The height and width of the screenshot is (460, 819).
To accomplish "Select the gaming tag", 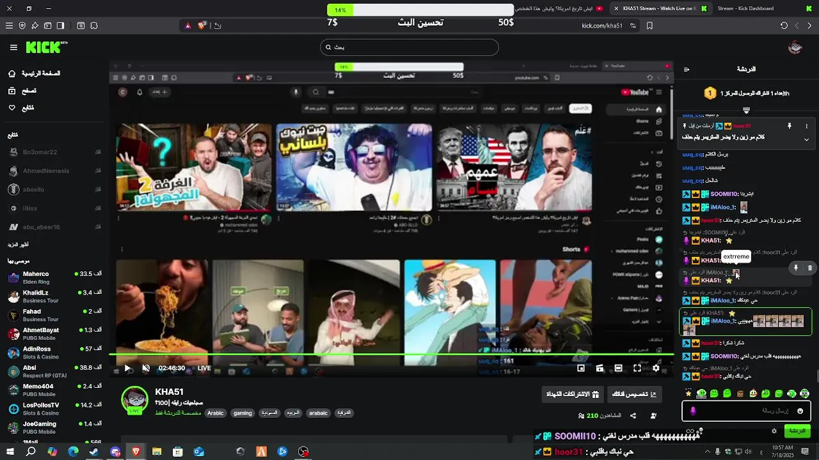I will click(x=243, y=413).
